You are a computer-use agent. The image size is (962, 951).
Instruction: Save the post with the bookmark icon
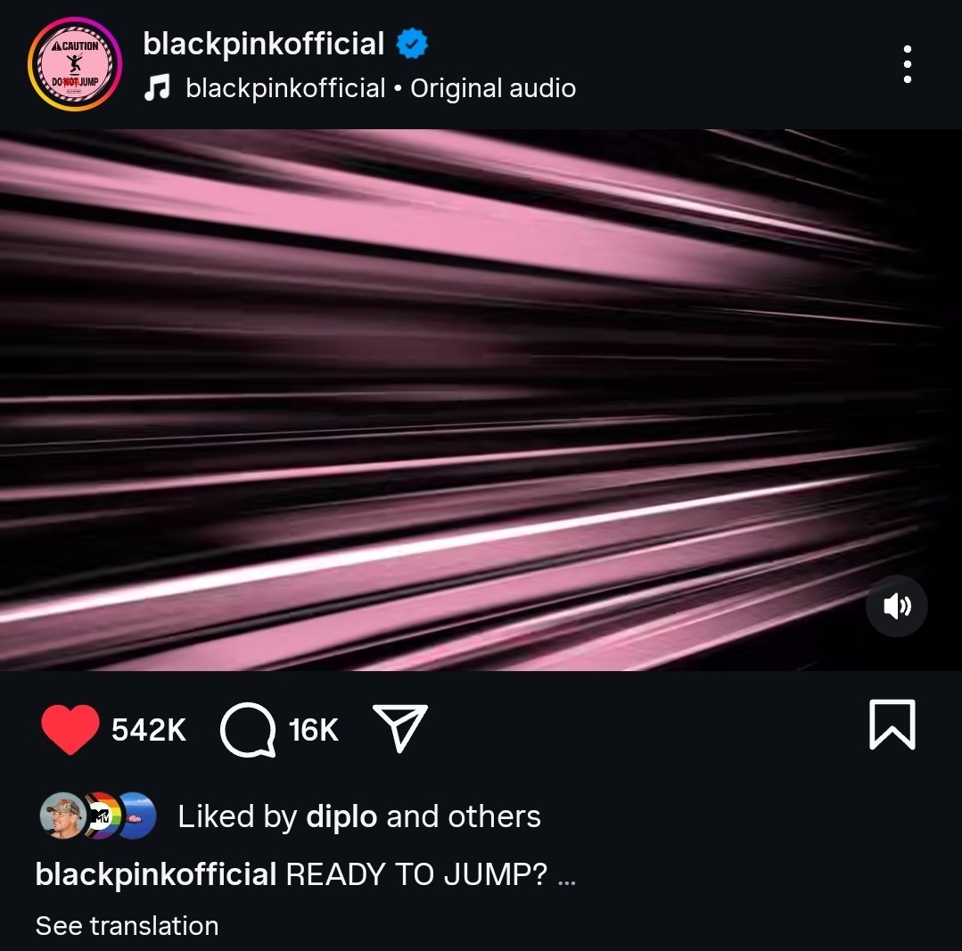(x=892, y=724)
